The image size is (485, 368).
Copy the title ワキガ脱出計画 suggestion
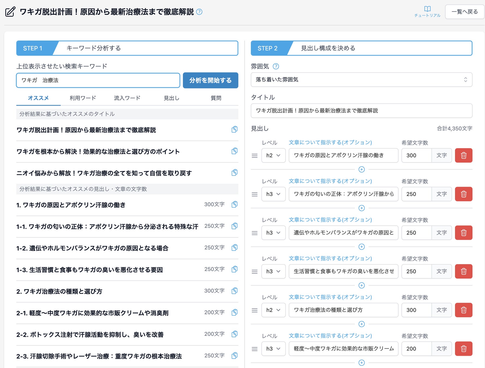pyautogui.click(x=234, y=129)
